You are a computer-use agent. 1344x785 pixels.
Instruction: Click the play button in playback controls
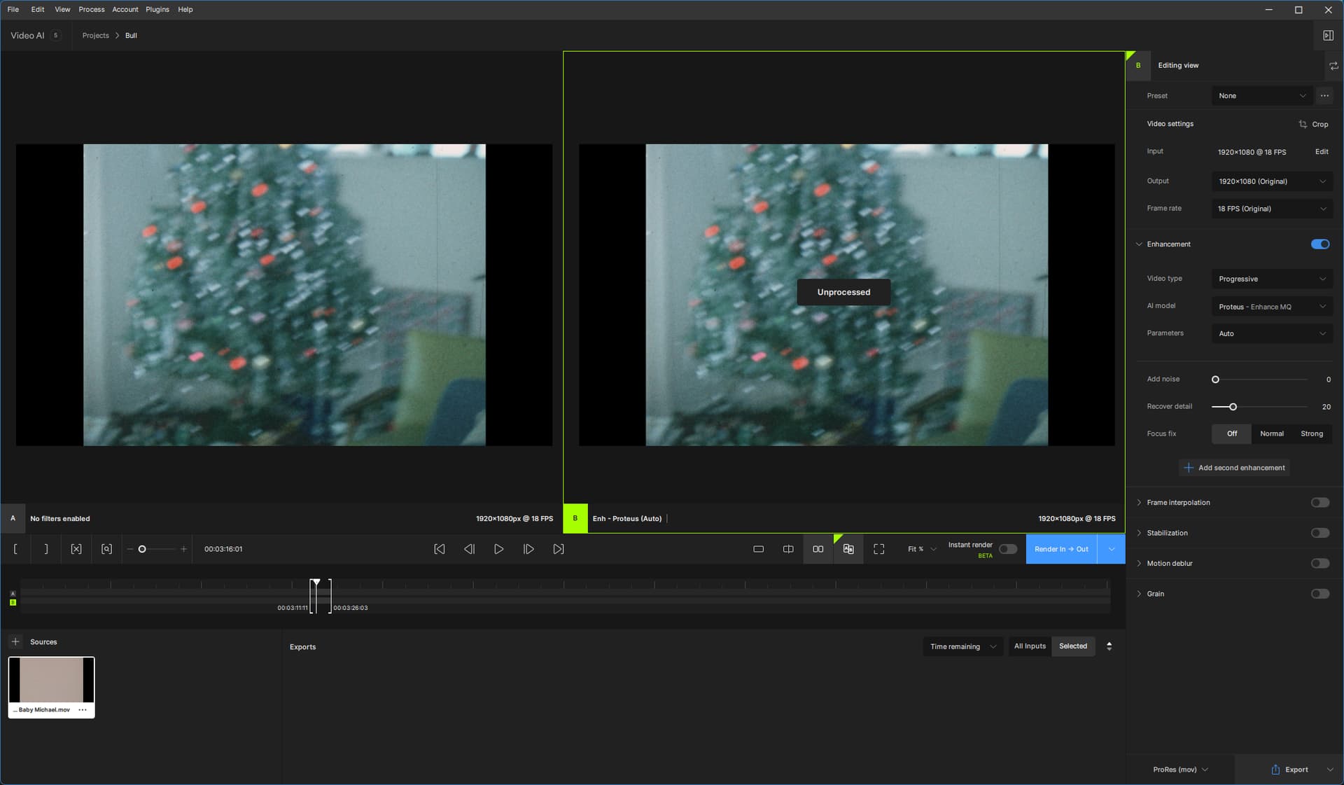click(x=498, y=549)
